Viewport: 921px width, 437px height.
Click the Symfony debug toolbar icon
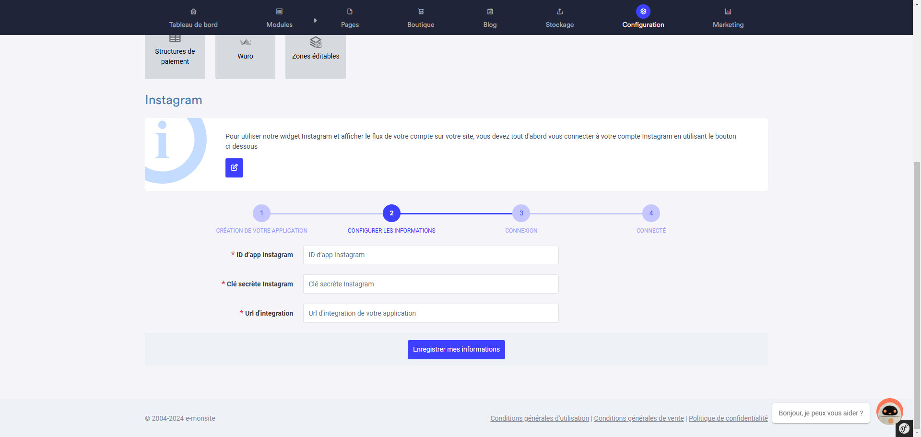click(904, 428)
